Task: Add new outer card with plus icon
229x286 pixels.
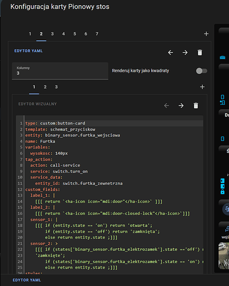Action: [206, 34]
